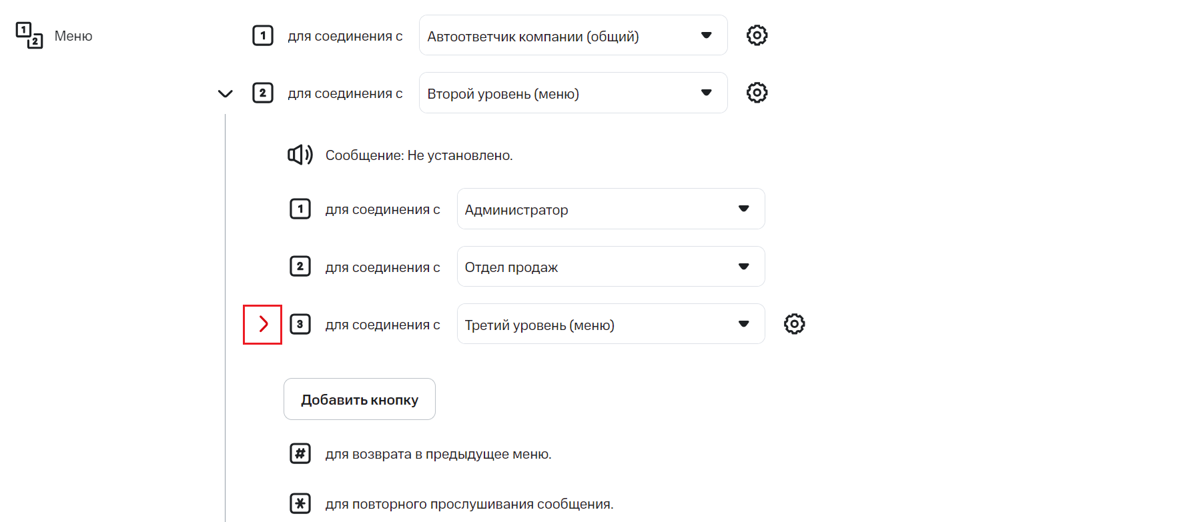Click key 3 icon beside Третий уровень
This screenshot has width=1189, height=522.
[300, 324]
